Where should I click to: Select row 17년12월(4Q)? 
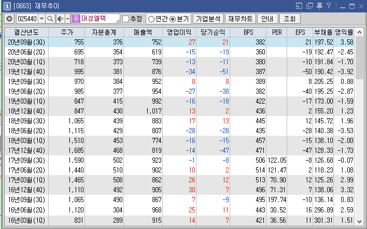click(179, 150)
